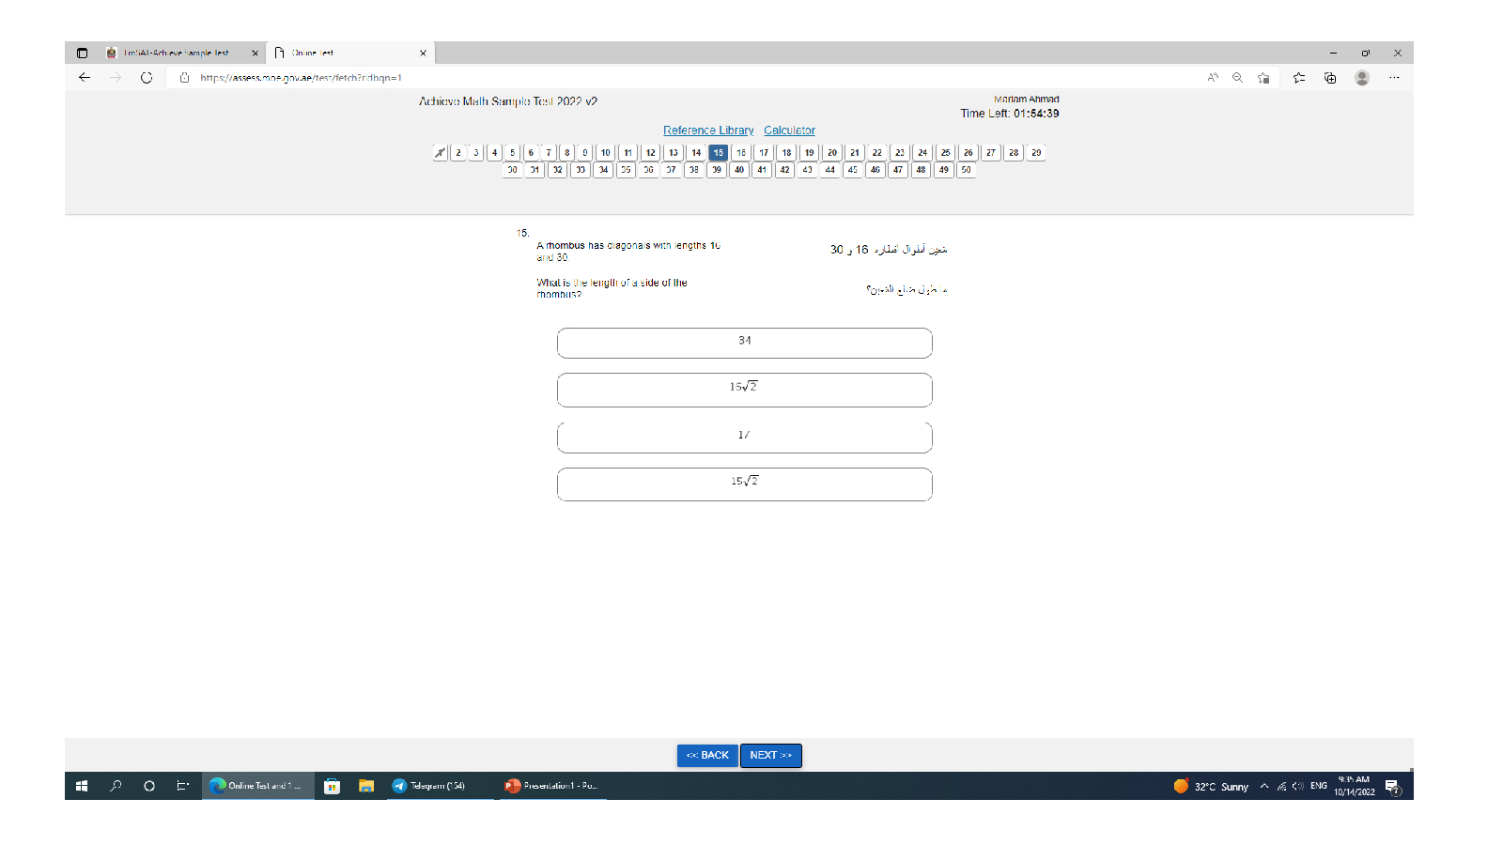Expand the system tray hidden icons chevron

point(1264,786)
